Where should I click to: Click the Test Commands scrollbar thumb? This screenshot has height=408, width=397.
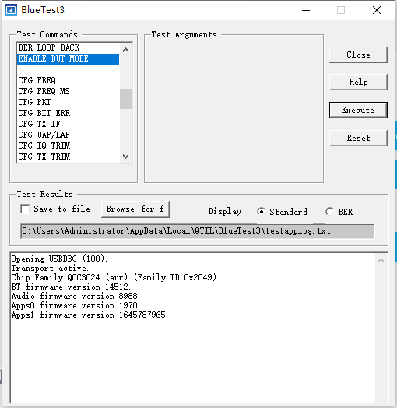(125, 99)
